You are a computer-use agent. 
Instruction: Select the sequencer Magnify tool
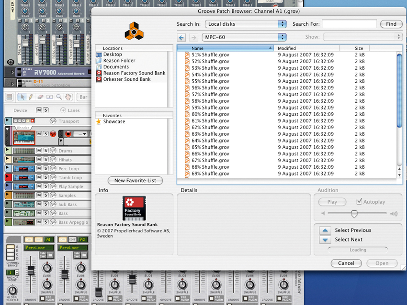(x=59, y=97)
